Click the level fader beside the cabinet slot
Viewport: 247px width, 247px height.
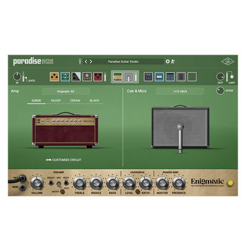coord(136,77)
